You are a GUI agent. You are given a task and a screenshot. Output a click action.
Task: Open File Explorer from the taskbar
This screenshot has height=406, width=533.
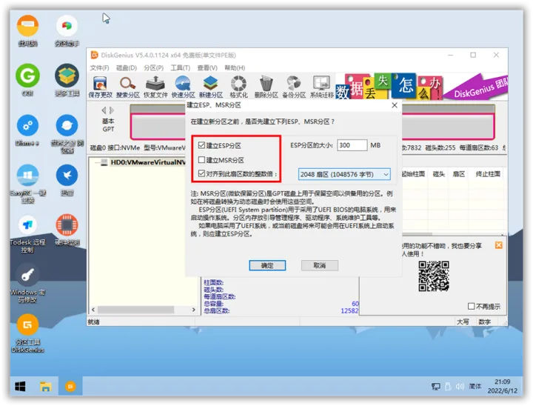tap(46, 386)
